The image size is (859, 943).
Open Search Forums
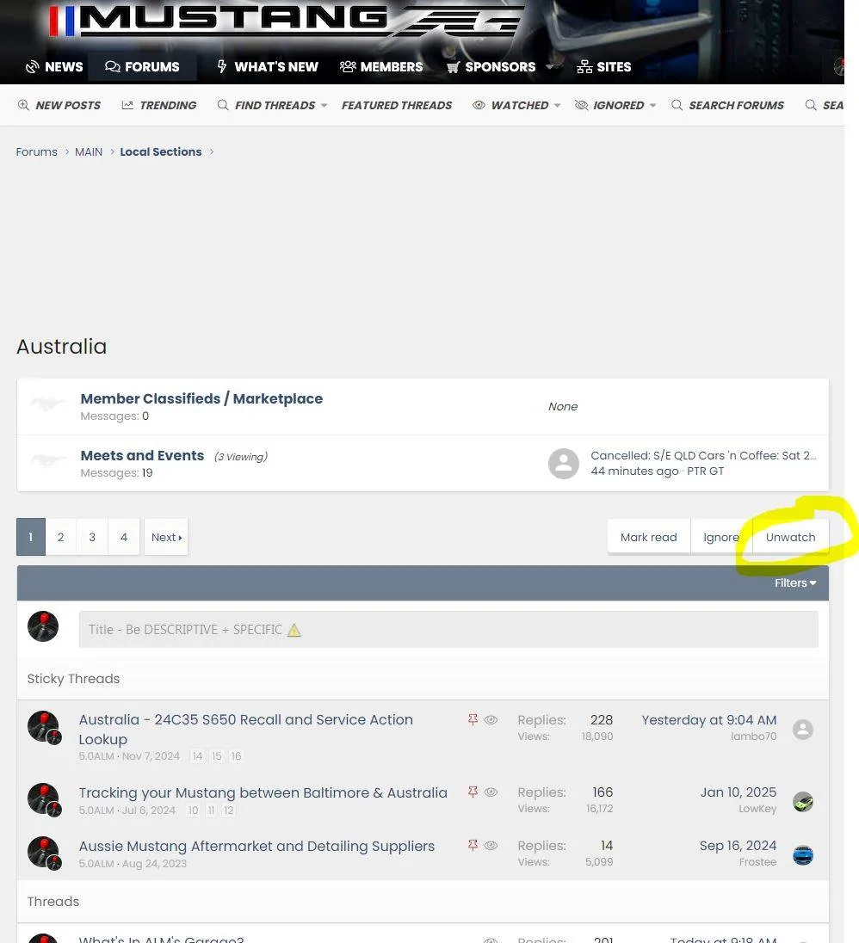pyautogui.click(x=728, y=105)
